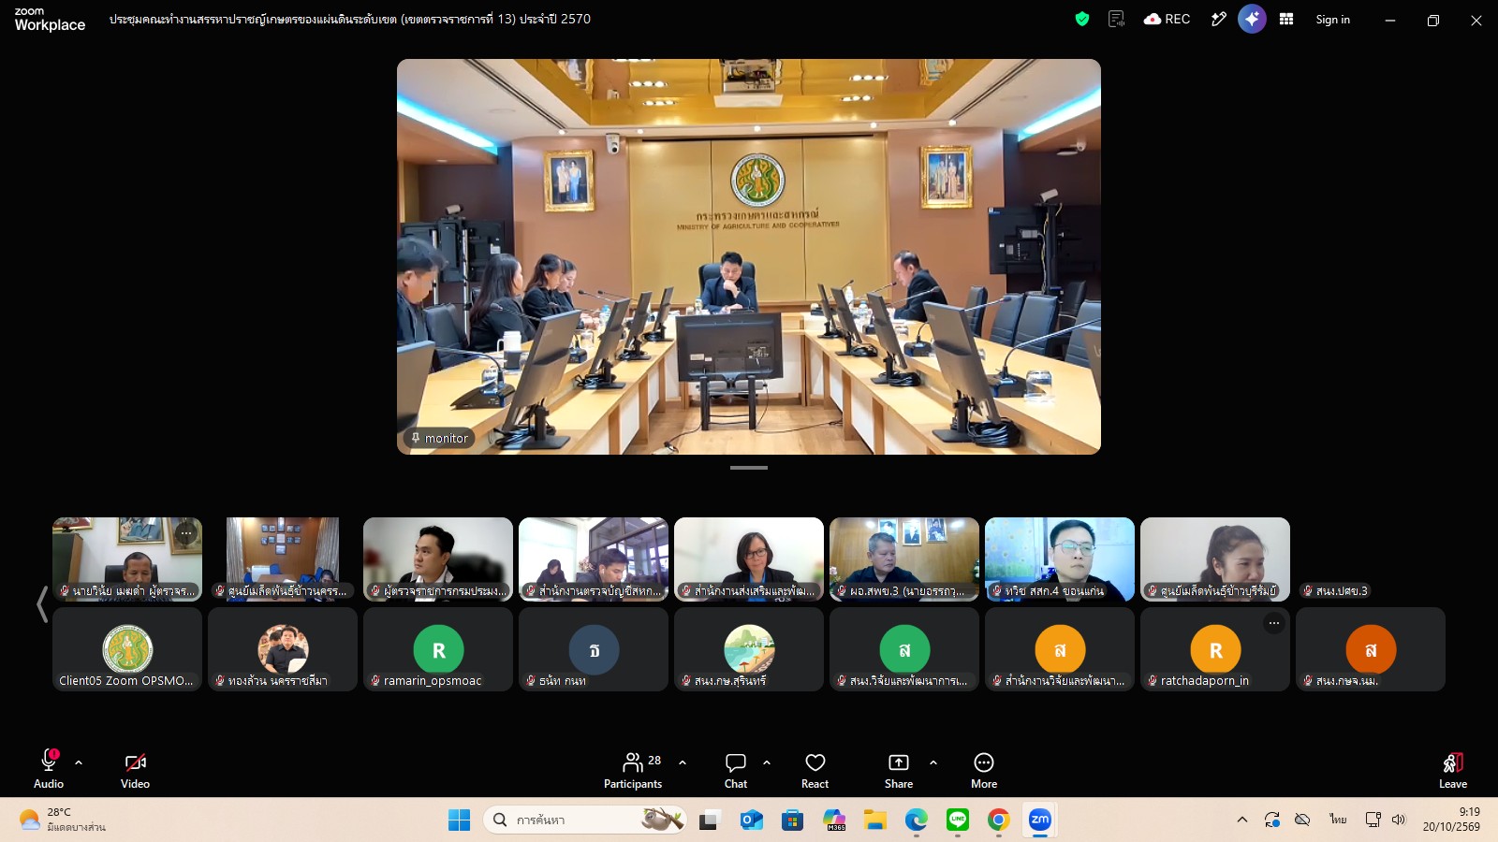Click the Zoom icon in taskbar

(1040, 820)
